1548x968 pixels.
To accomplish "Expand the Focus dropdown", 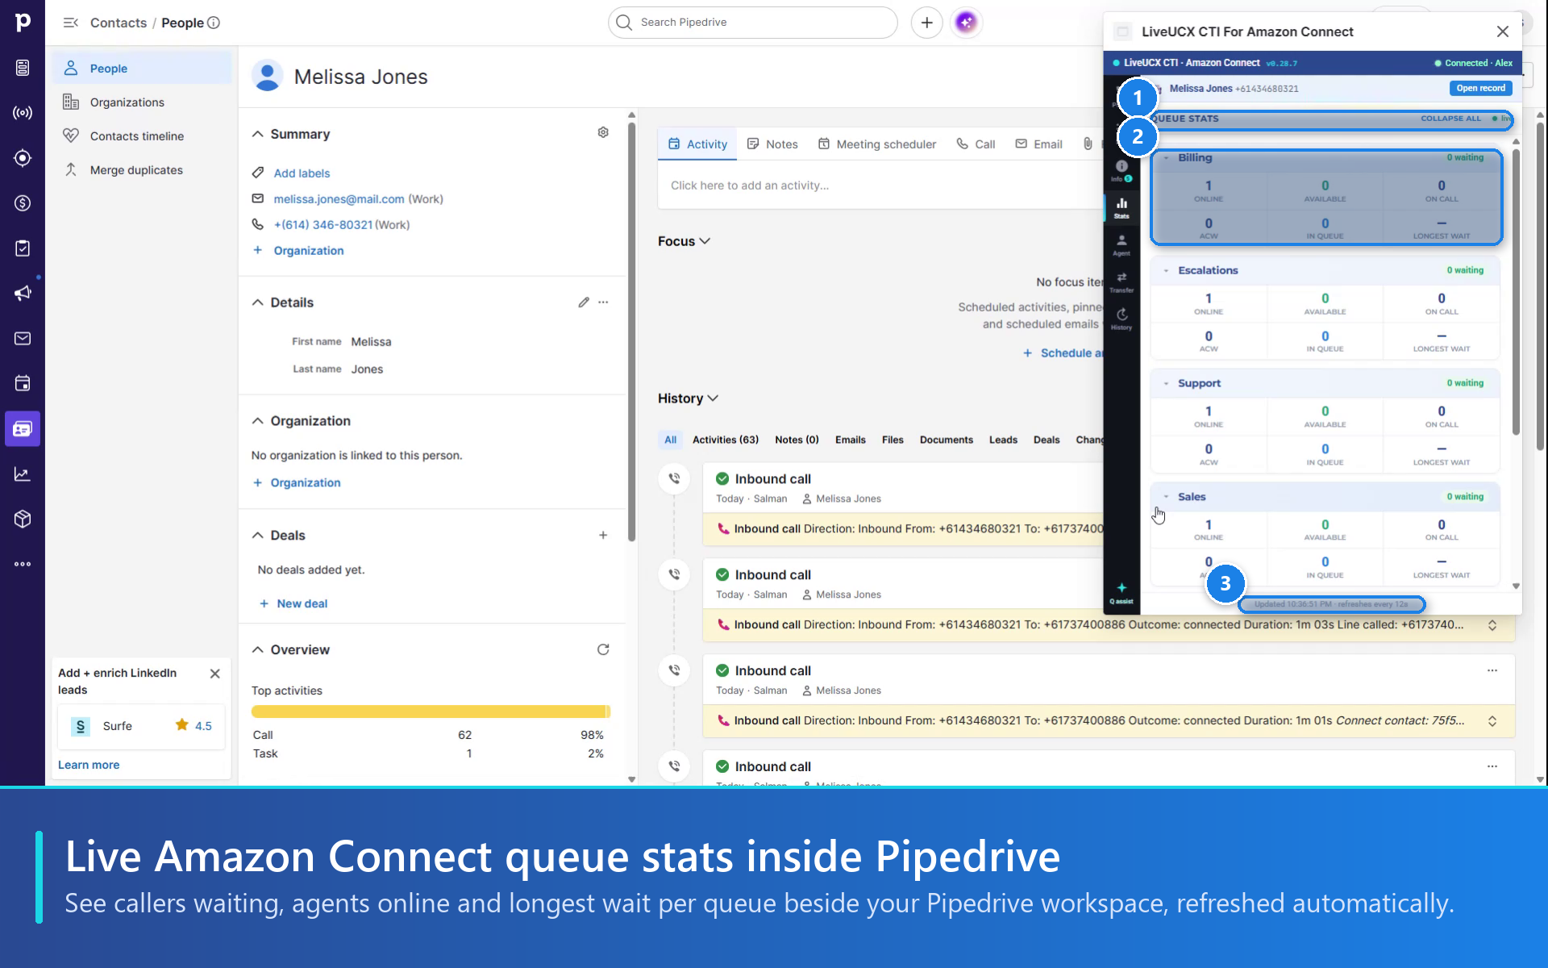I will (684, 241).
